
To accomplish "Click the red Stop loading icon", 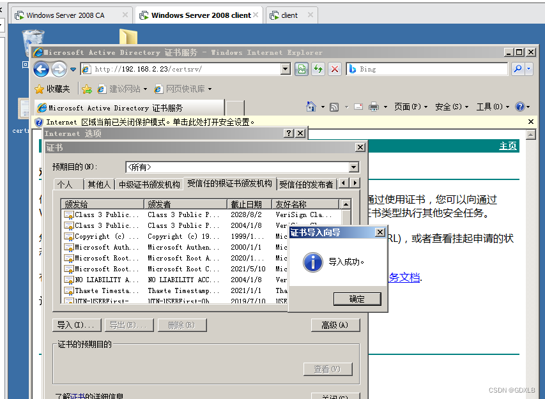I will point(335,69).
